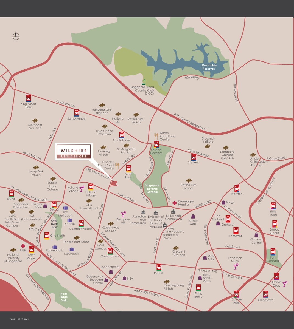The height and width of the screenshot is (329, 294).
Task: Click the Orchard MRT station icon
Action: pos(228,219)
